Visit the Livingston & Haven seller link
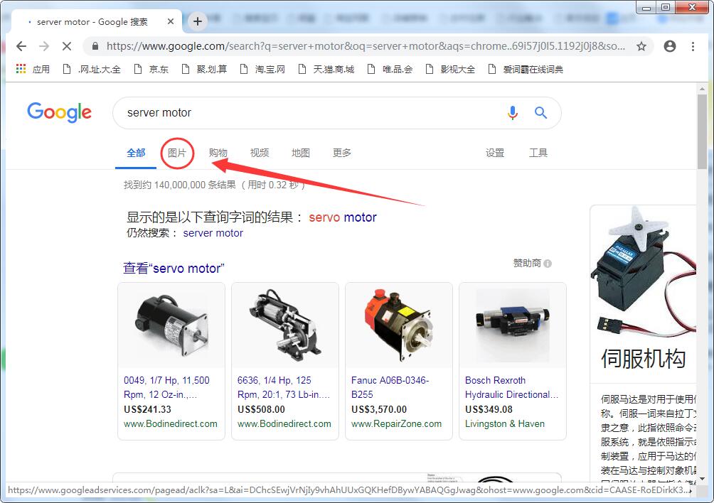 (x=504, y=424)
